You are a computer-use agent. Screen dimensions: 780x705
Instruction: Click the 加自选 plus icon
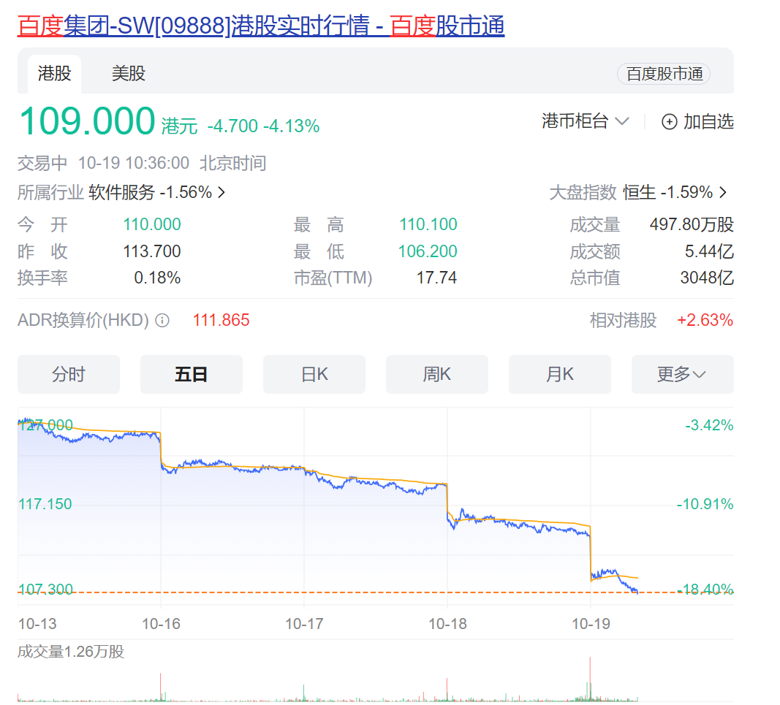[670, 122]
